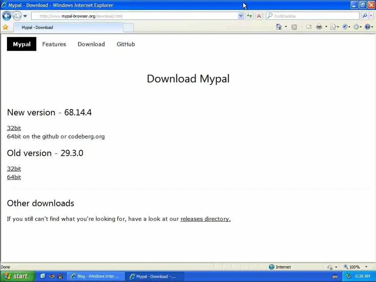Image resolution: width=376 pixels, height=282 pixels.
Task: Click the grayed Forward arrow button
Action: 17,16
